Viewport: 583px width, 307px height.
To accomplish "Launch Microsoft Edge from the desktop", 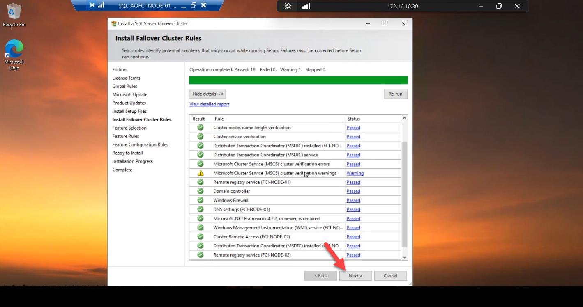I will pos(14,55).
